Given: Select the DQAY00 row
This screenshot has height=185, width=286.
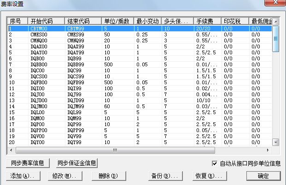Looking at the screenshot, I should pyautogui.click(x=140, y=52).
